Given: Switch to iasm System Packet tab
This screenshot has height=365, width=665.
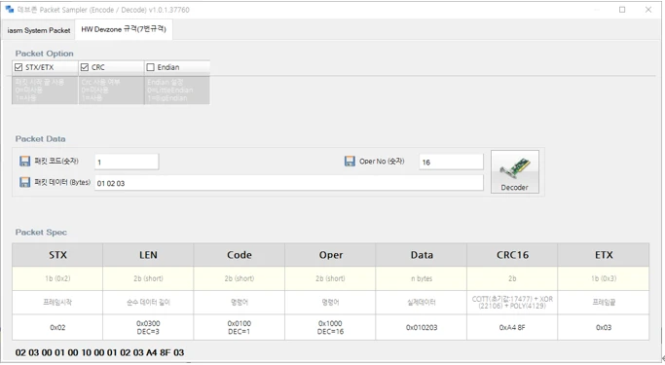Looking at the screenshot, I should point(39,30).
